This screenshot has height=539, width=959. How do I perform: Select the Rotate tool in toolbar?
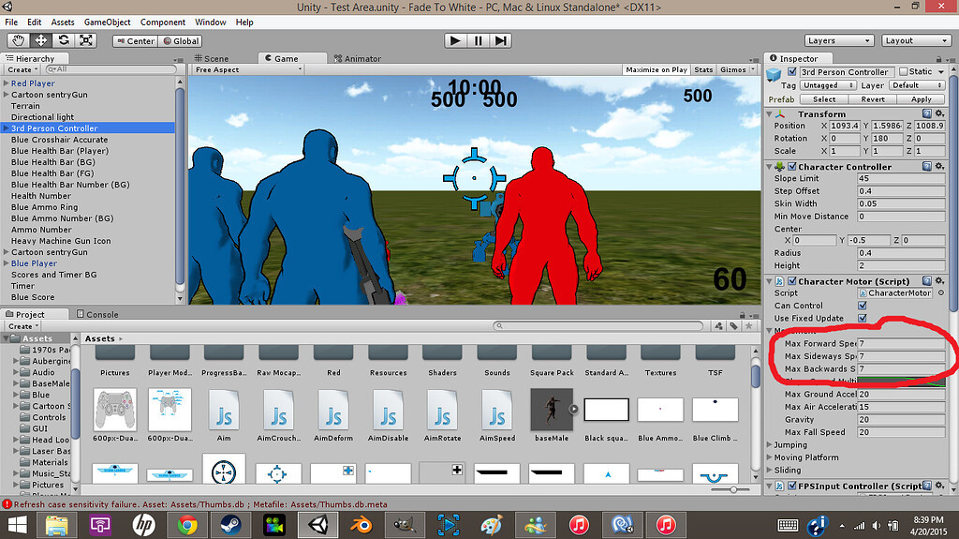(64, 40)
